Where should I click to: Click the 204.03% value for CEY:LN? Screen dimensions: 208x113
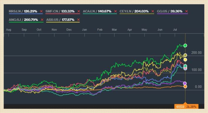[x=141, y=11]
